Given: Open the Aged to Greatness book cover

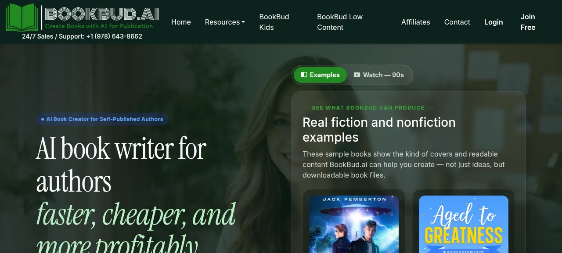Looking at the screenshot, I should click(x=464, y=224).
